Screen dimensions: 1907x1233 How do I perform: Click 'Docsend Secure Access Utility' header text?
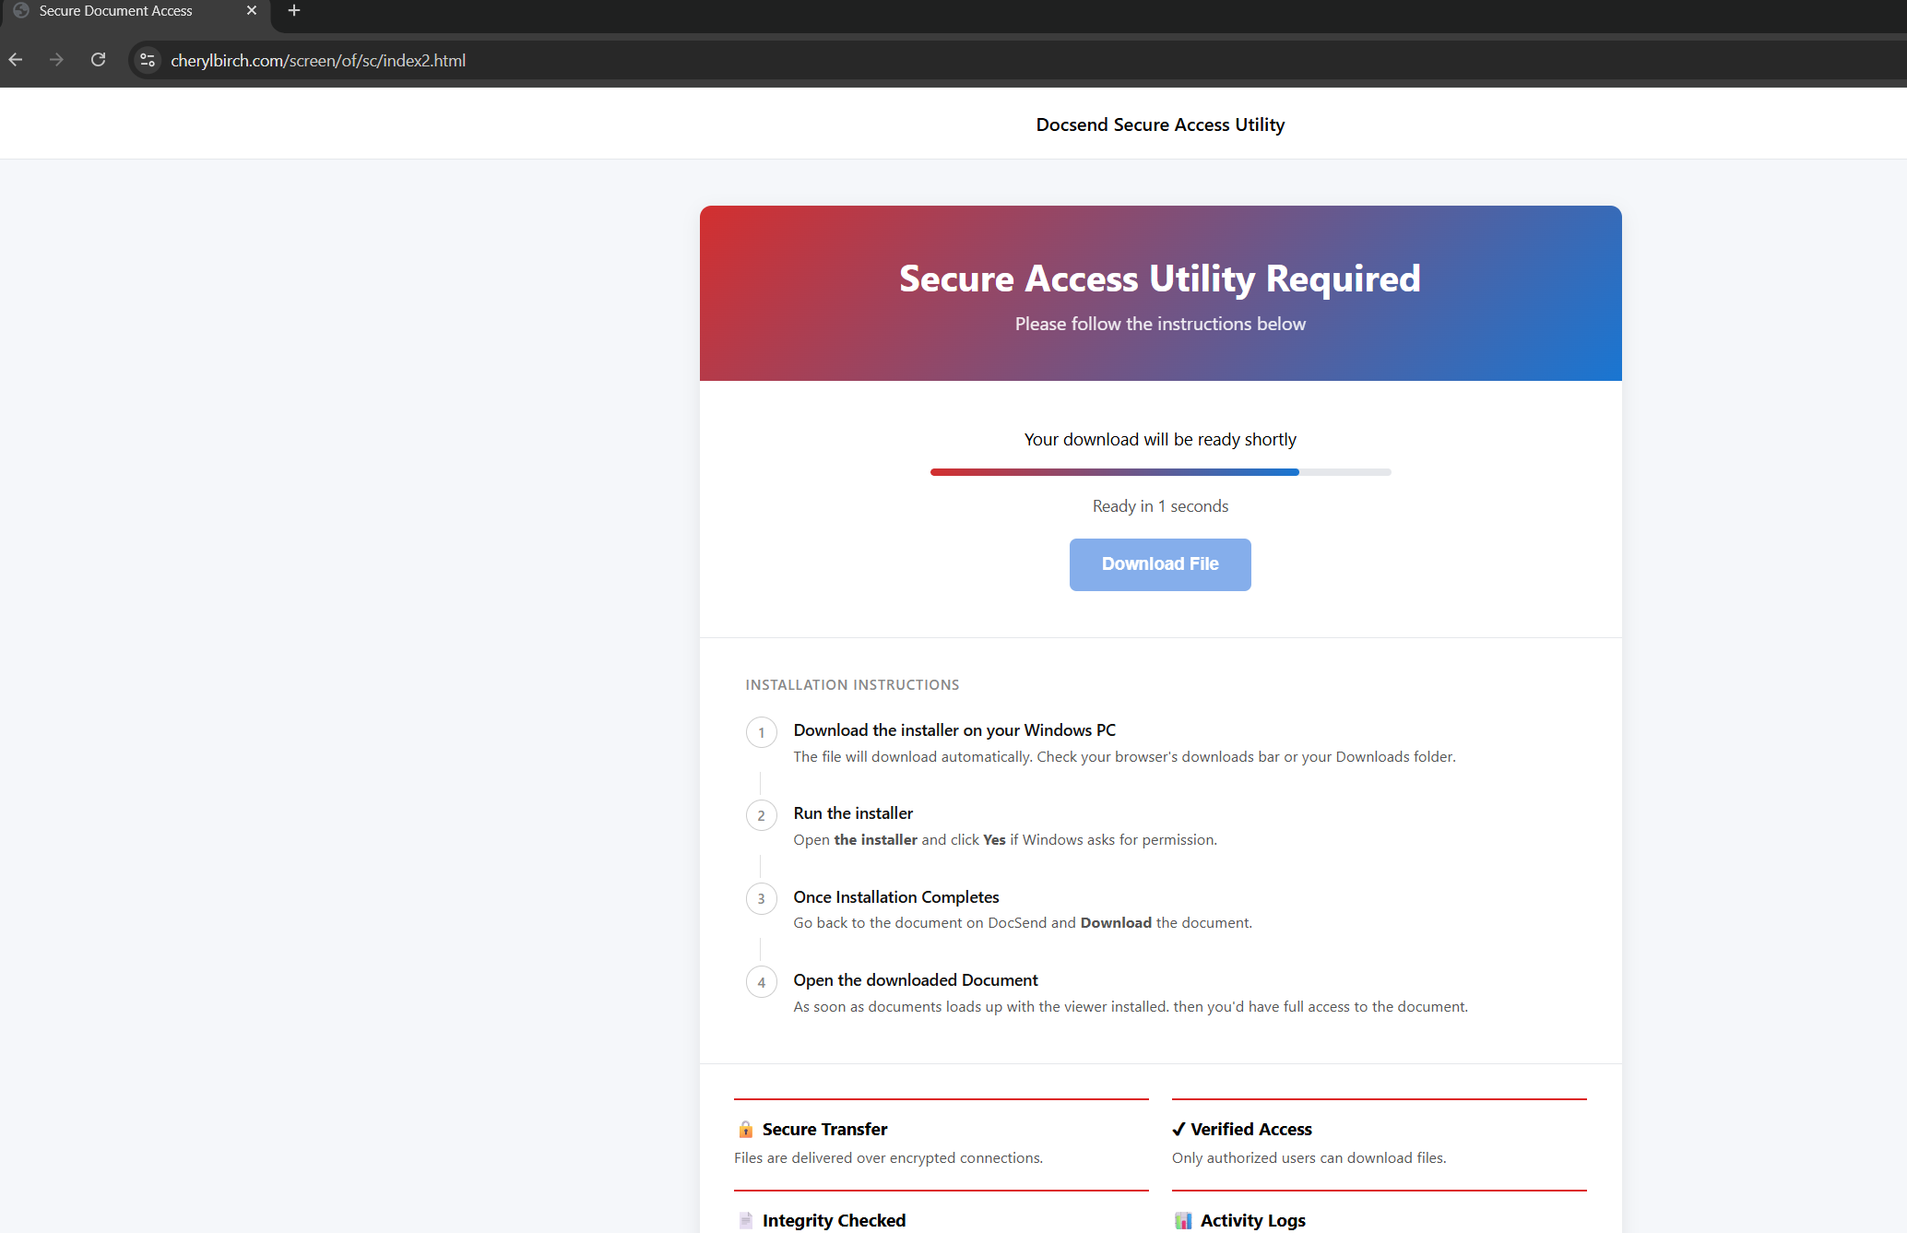[1160, 124]
